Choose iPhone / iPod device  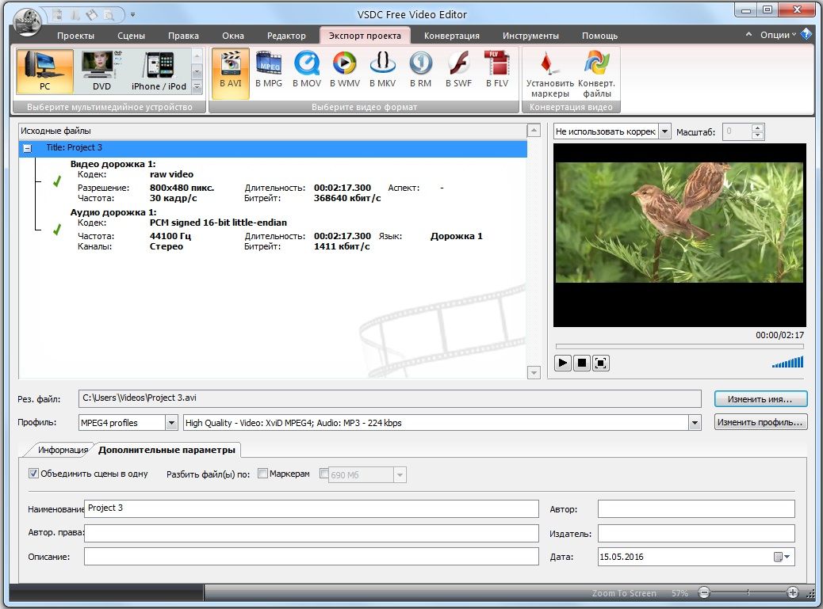tap(159, 71)
